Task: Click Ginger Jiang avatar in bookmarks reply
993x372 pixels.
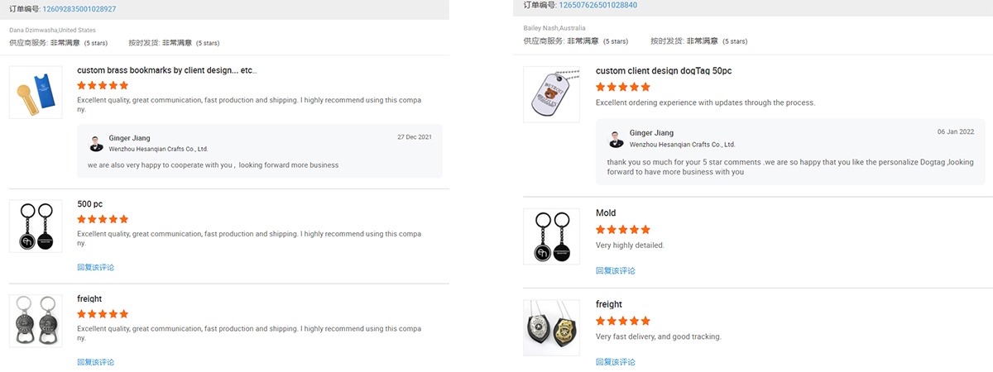Action: coord(97,143)
